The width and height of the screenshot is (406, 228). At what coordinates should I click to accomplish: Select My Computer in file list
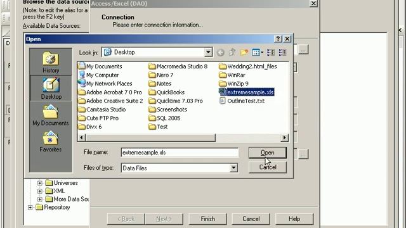coord(99,75)
